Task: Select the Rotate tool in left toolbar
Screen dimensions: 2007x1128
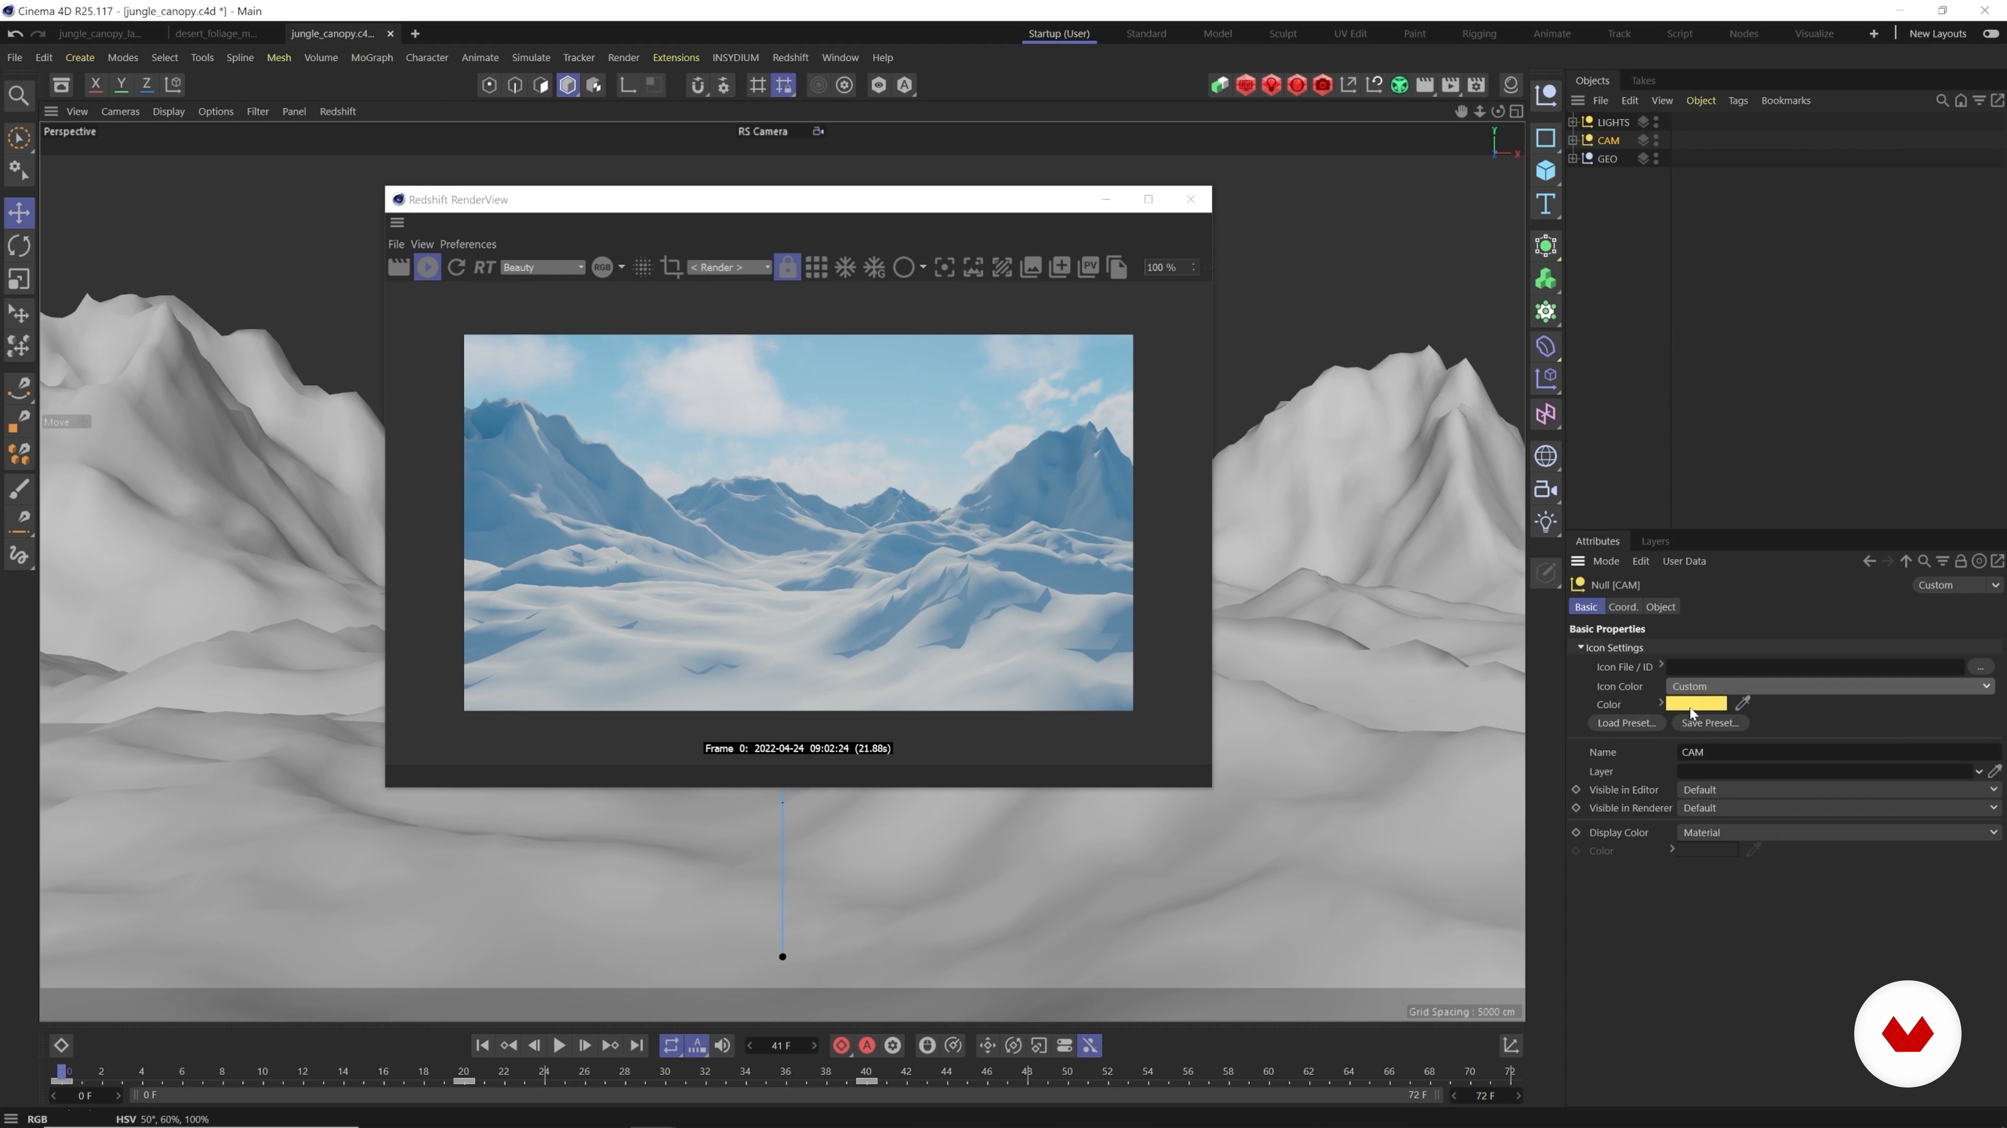Action: [19, 246]
